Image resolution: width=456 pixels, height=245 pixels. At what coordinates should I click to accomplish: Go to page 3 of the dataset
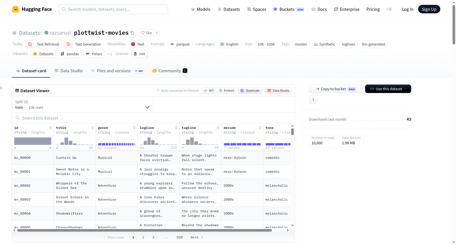tap(153, 237)
